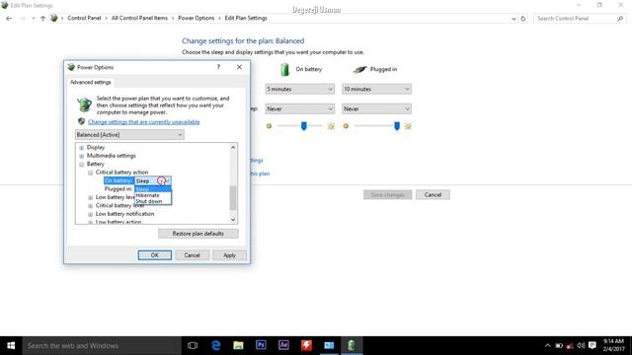This screenshot has width=632, height=355.
Task: Click the battery icon in the tray
Action: pos(559,346)
